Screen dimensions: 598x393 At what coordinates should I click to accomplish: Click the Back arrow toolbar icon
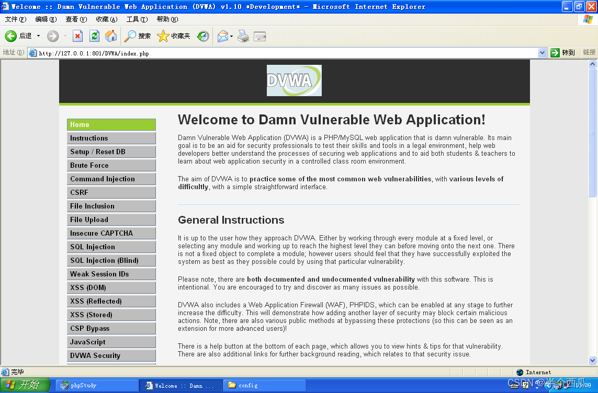(10, 36)
